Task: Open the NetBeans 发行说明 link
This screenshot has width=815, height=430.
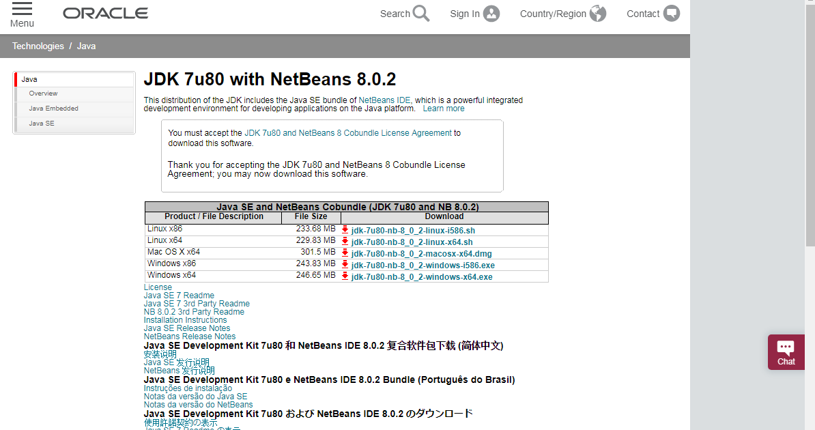Action: tap(180, 371)
